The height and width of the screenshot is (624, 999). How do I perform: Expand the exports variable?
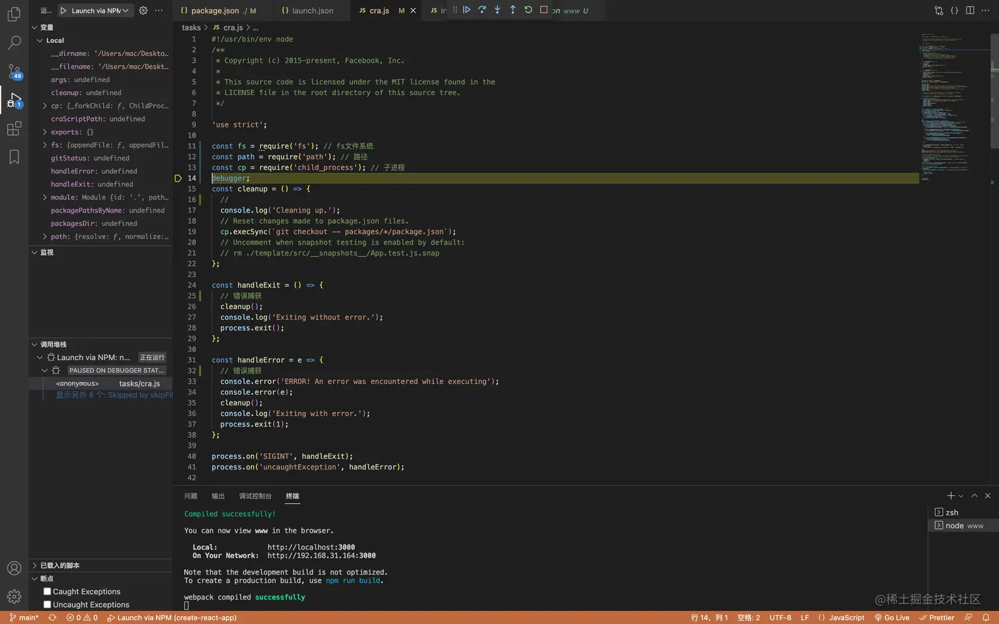(45, 132)
